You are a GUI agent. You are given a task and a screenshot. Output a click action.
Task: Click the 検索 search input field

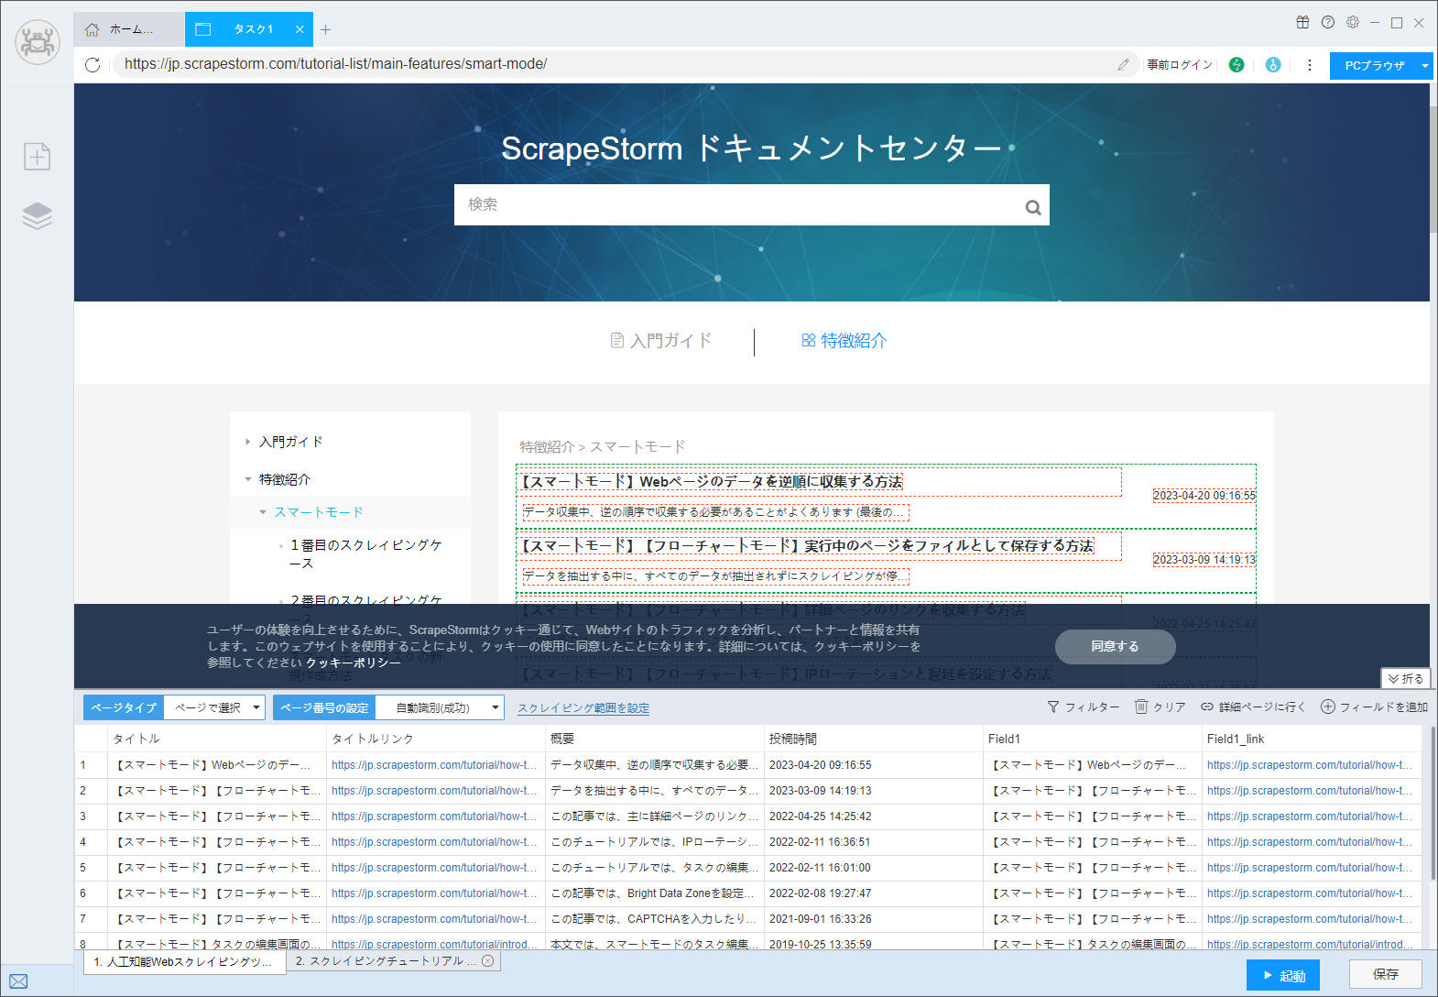[733, 205]
